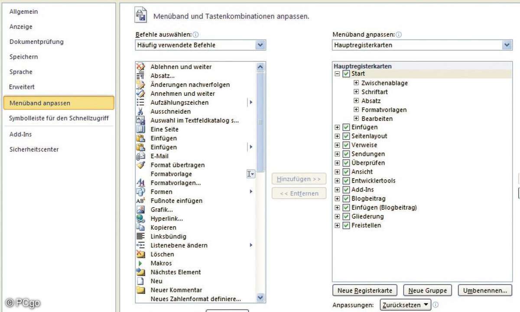
Task: Click the Format übertragen brush icon
Action: (x=140, y=165)
